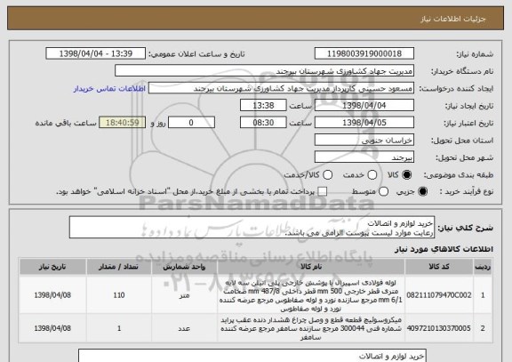
Task: Click the buyer organization name field
Action: [265, 71]
